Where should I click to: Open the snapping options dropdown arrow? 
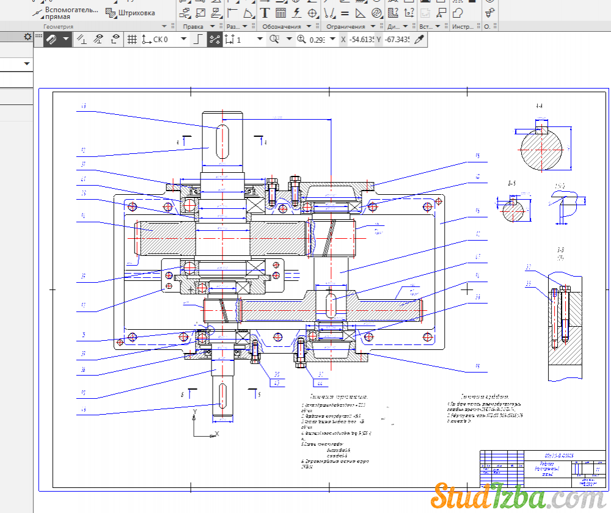pos(65,39)
